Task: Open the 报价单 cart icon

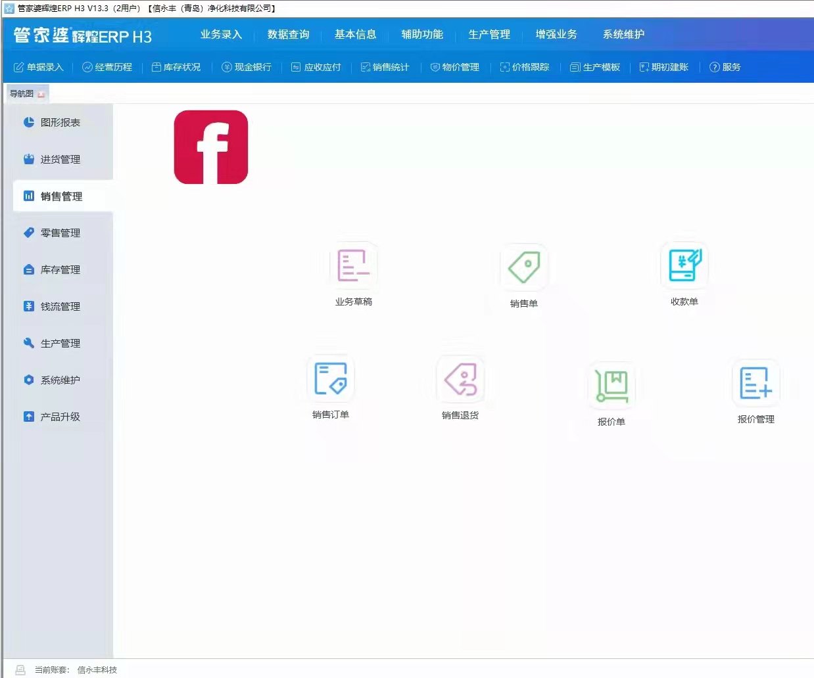Action: [x=611, y=385]
